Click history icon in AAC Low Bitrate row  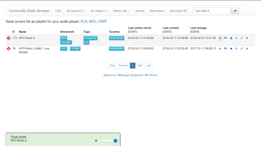[247, 48]
